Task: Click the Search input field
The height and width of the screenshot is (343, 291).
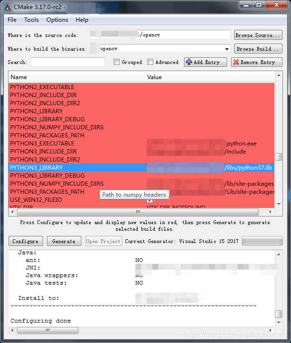Action: pyautogui.click(x=68, y=62)
